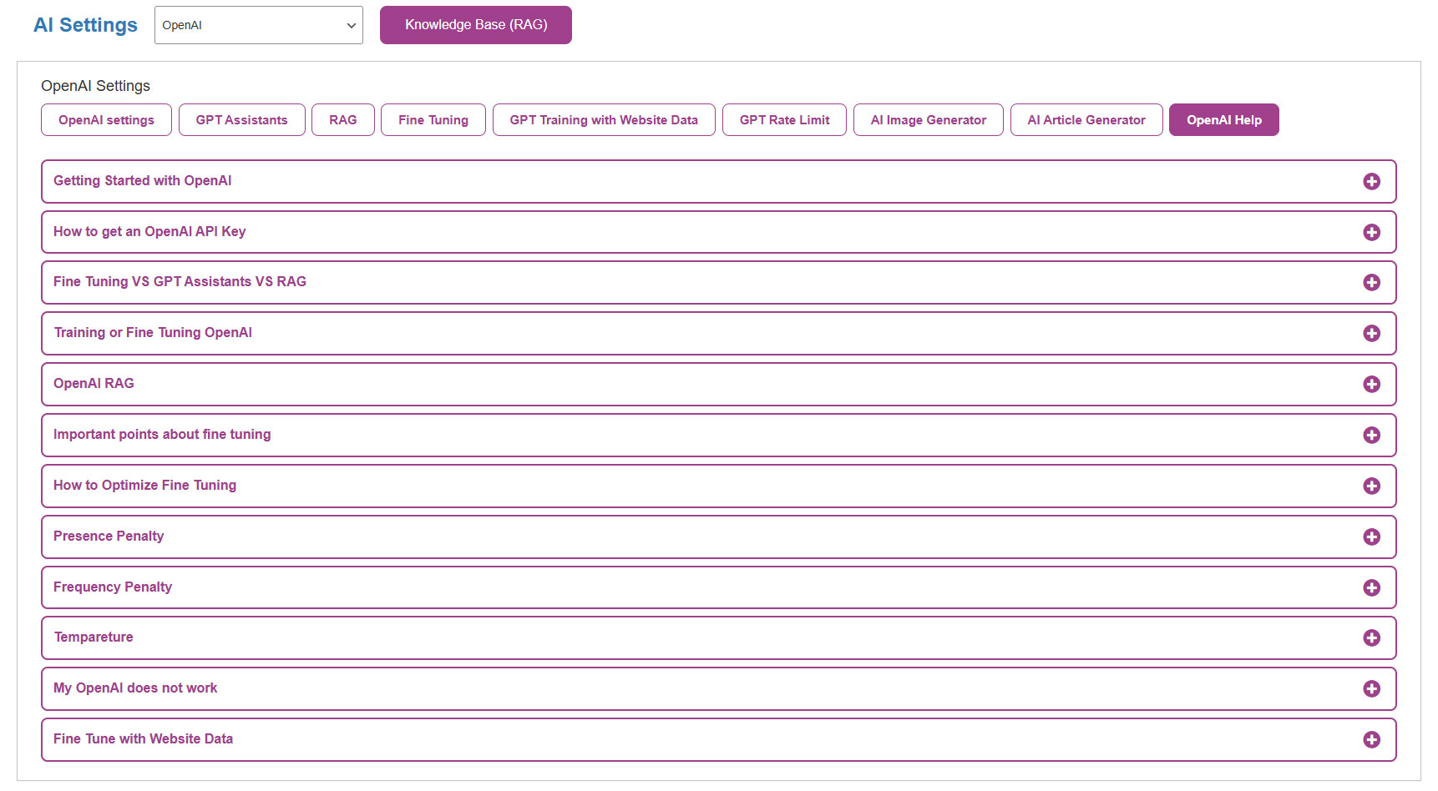Click plus icon on Important points about fine tuning
The width and height of the screenshot is (1438, 791).
[x=1371, y=436]
